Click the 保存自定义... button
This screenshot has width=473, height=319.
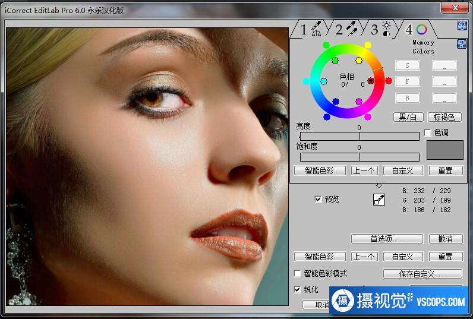click(422, 274)
